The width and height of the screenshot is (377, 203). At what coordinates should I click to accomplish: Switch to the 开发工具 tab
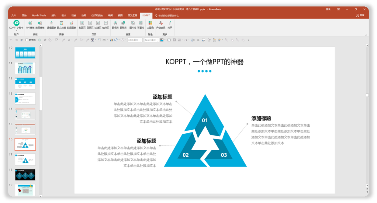click(x=132, y=16)
